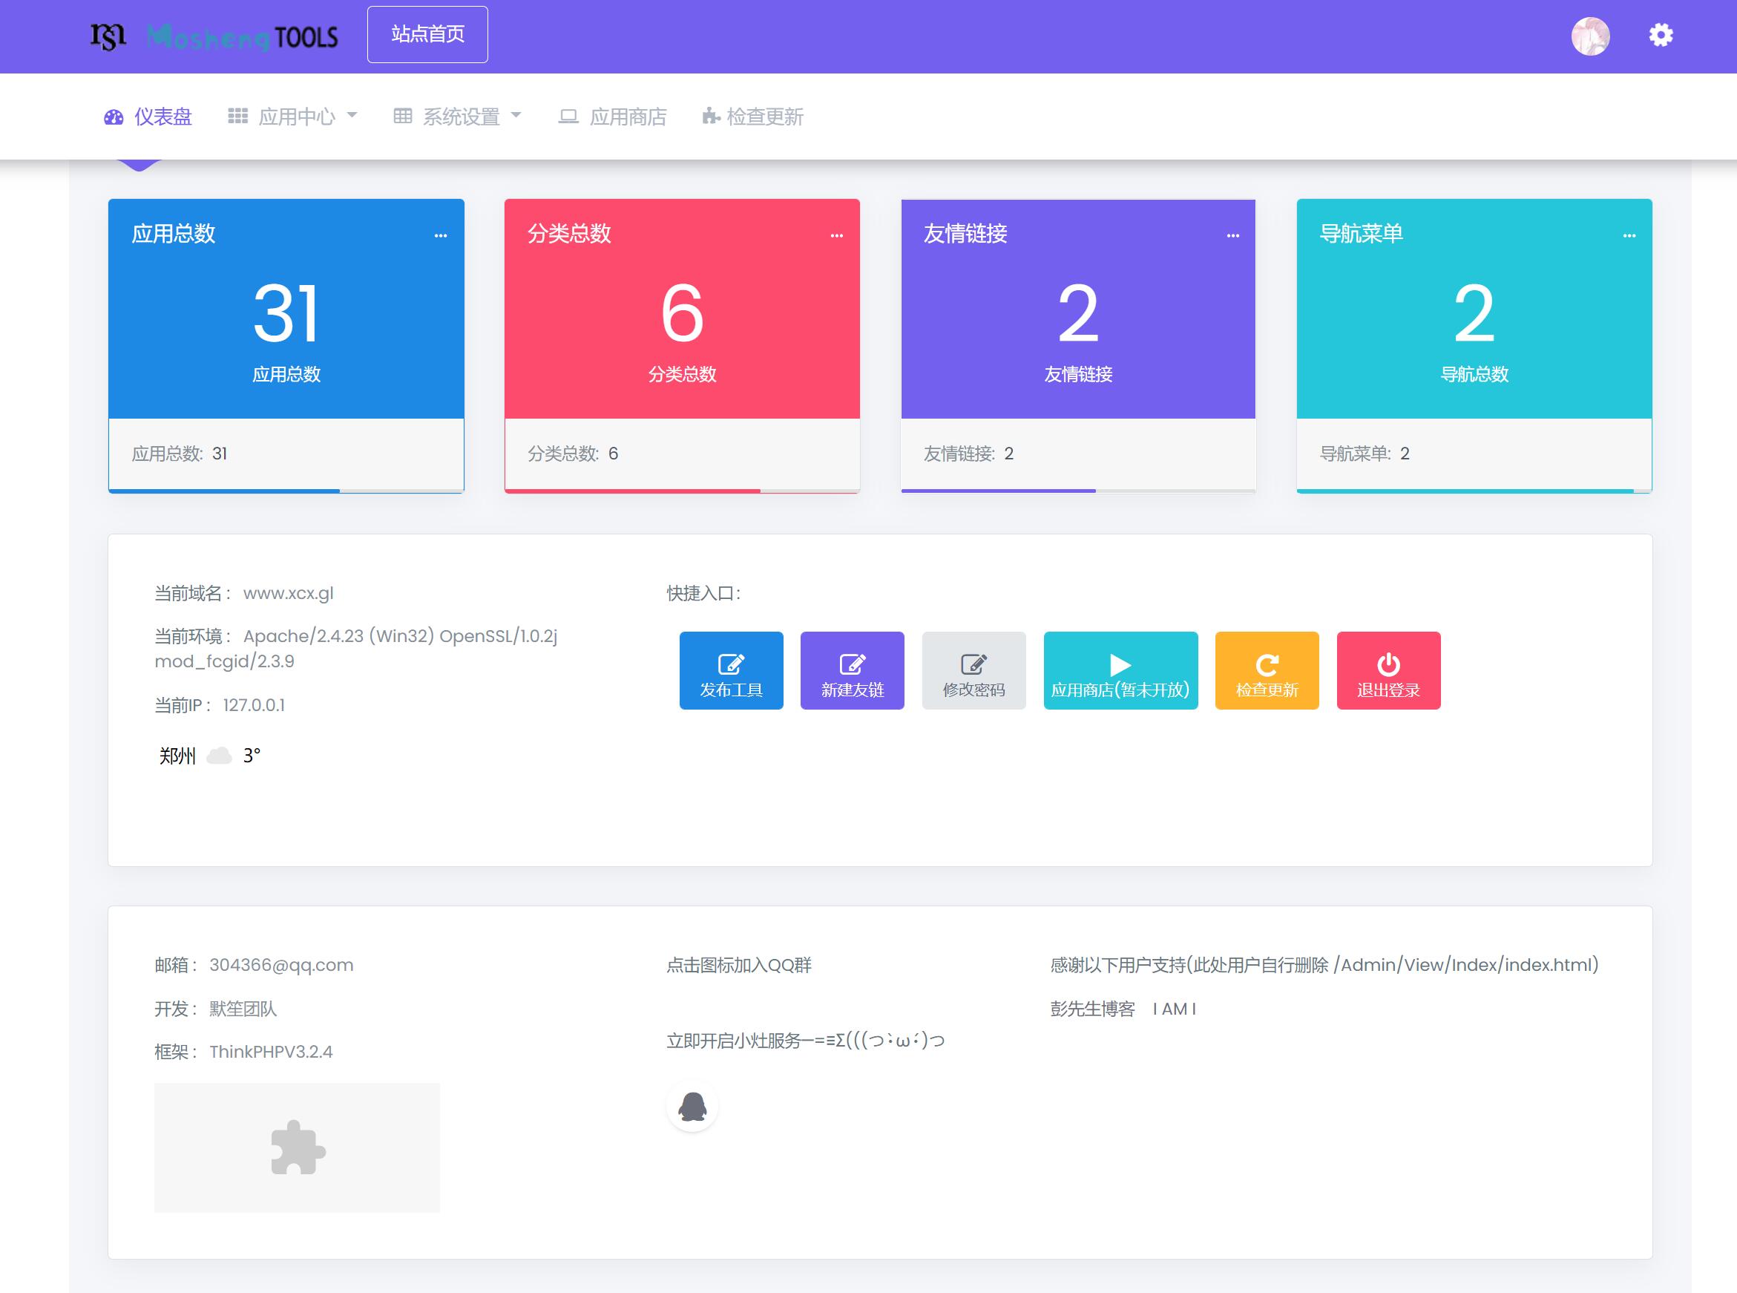Click the Mosheng Tools logo
1737x1293 pixels.
215,35
